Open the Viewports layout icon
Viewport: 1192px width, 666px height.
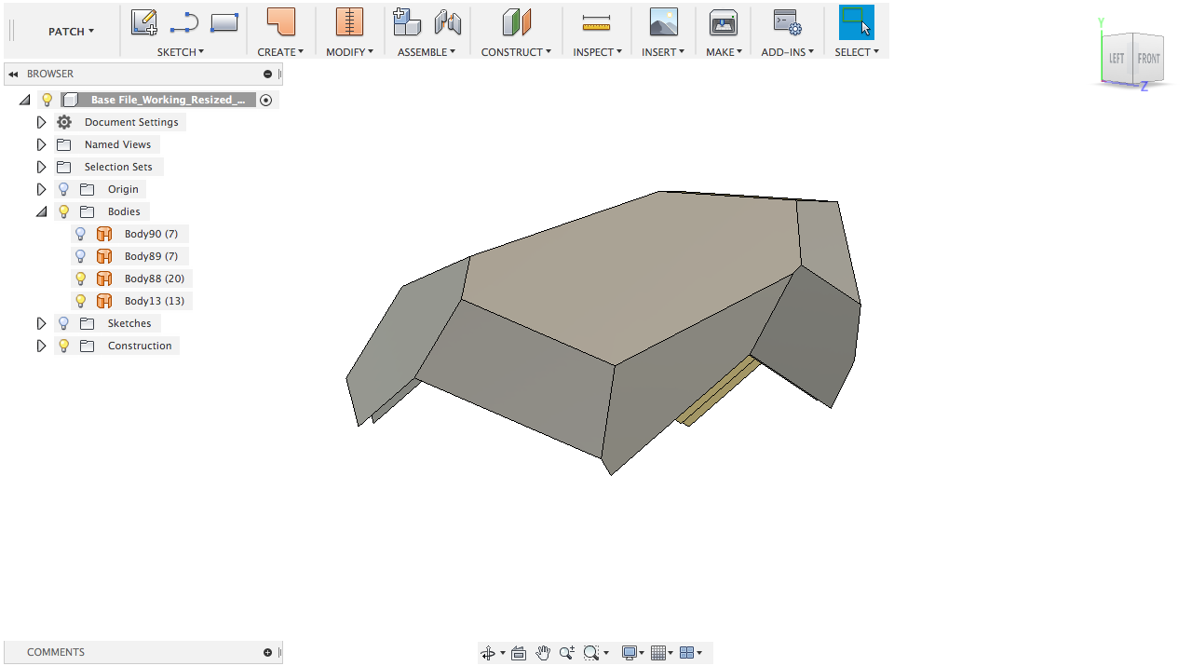687,653
